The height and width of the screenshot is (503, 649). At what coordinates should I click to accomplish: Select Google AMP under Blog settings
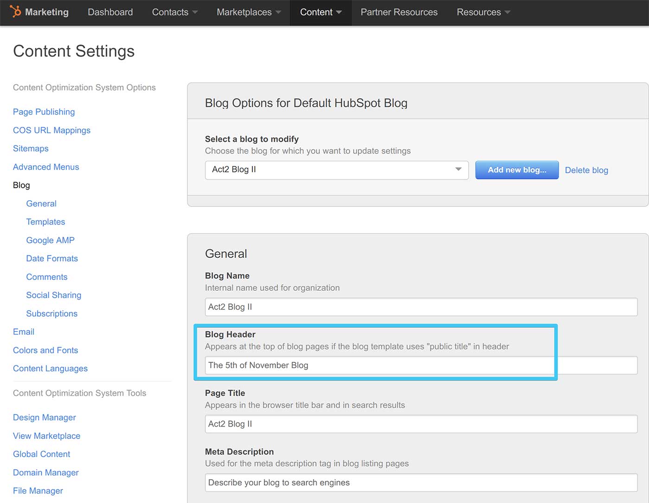50,240
